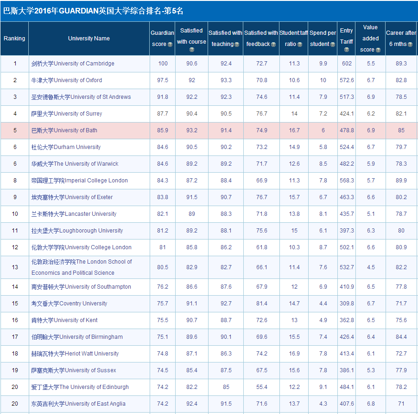The image size is (418, 414).
Task: Open The University of Warwick link
Action: point(75,164)
